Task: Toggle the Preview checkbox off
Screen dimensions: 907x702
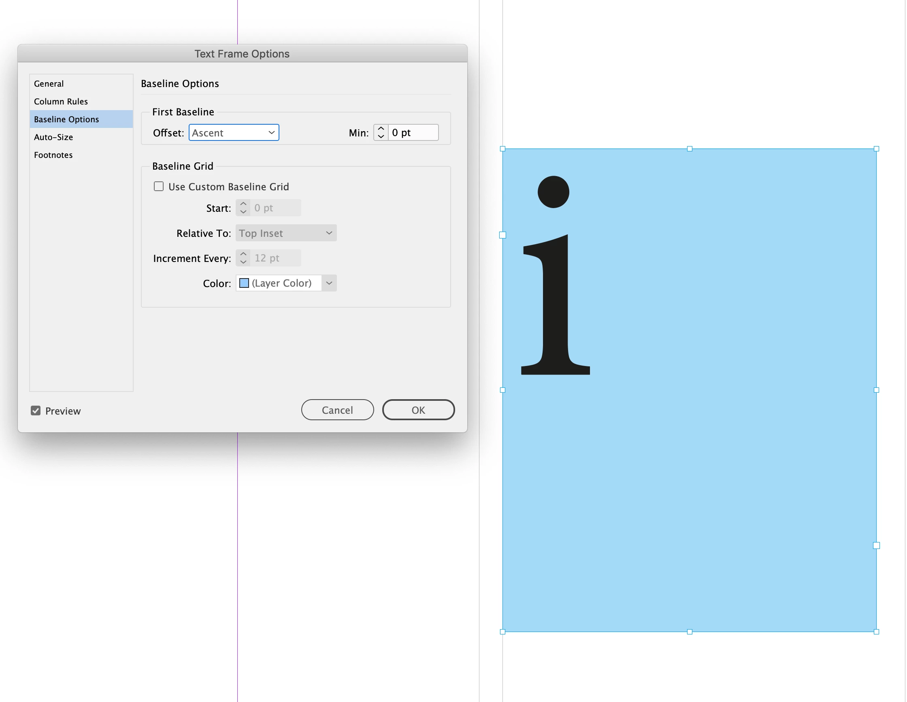Action: point(36,411)
